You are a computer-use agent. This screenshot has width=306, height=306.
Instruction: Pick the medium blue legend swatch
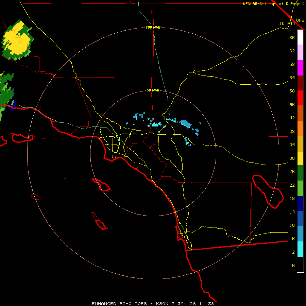click(x=300, y=219)
